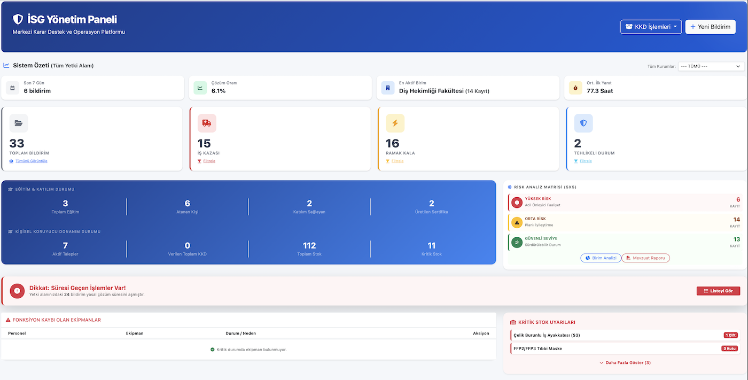The image size is (748, 380).
Task: Open the KKD İşlemleri dropdown menu
Action: pos(651,27)
